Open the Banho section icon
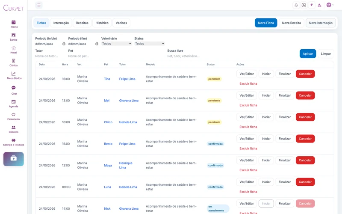 (x=14, y=35)
